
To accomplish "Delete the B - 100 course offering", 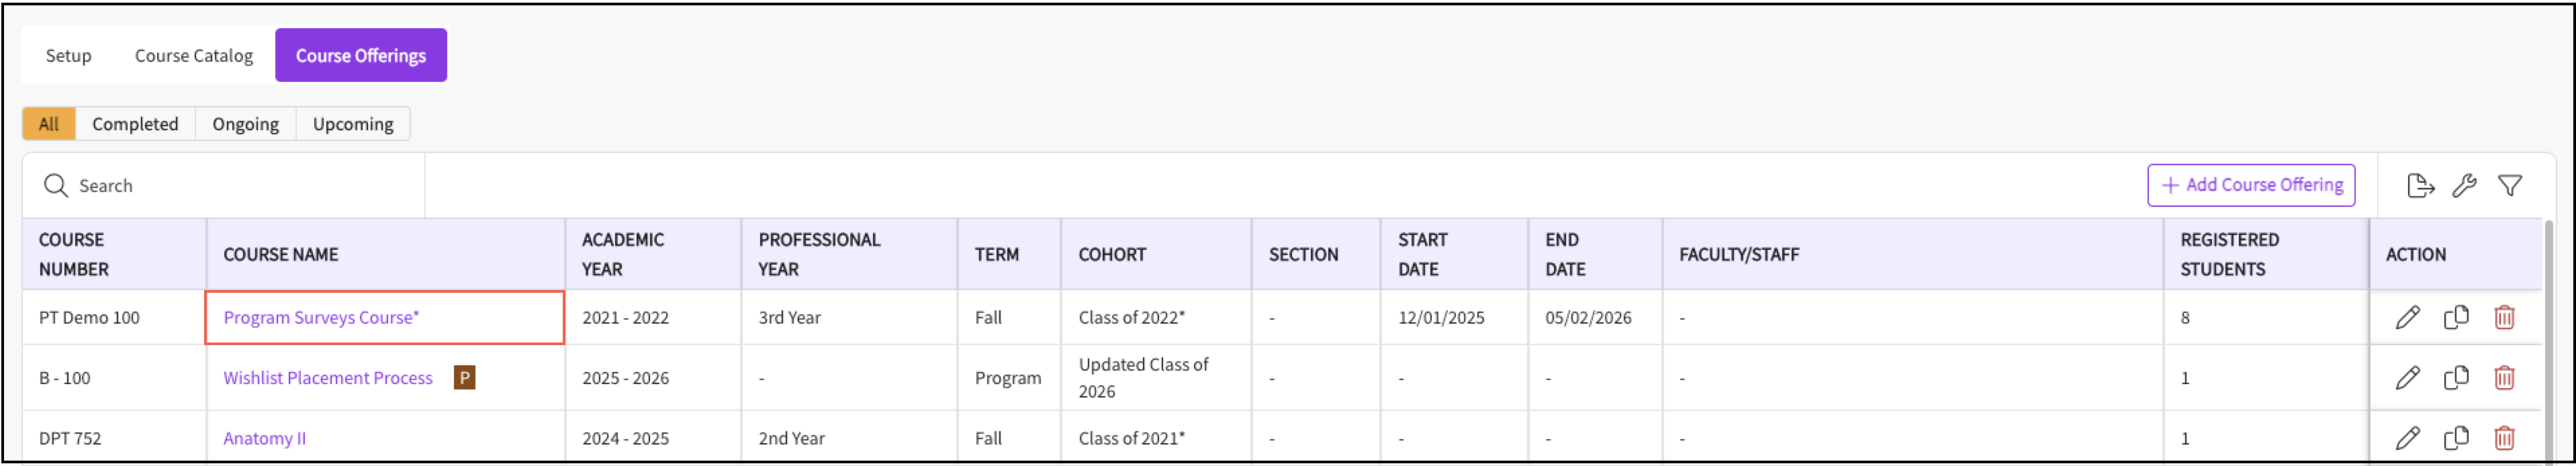I will point(2504,378).
